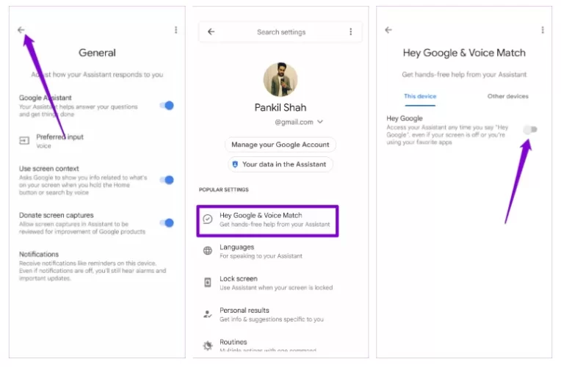Open overflow menu in Search settings bar
This screenshot has height=367, width=561.
351,32
